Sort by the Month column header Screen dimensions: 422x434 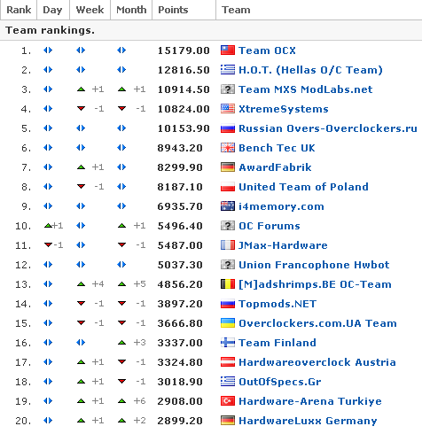131,10
